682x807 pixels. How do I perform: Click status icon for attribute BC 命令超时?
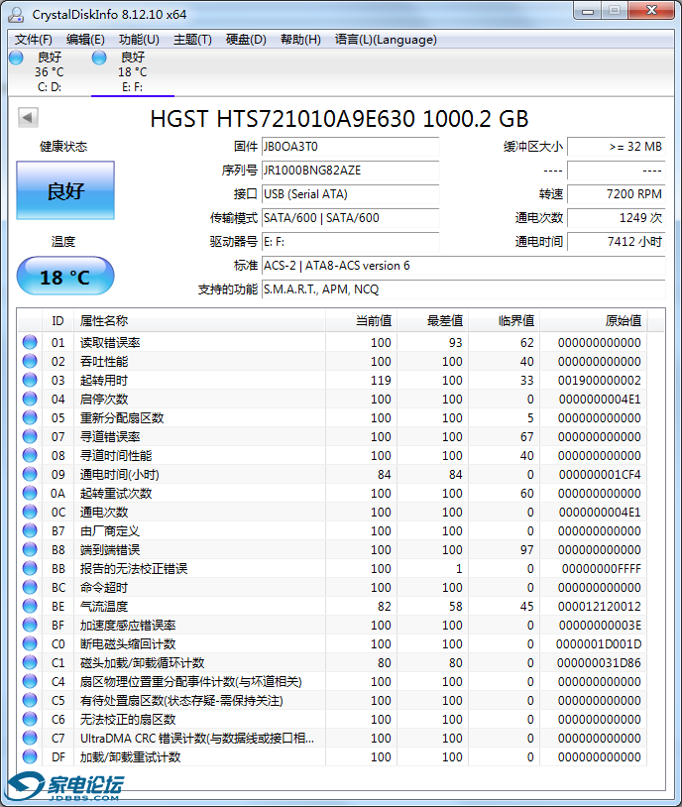coord(30,587)
